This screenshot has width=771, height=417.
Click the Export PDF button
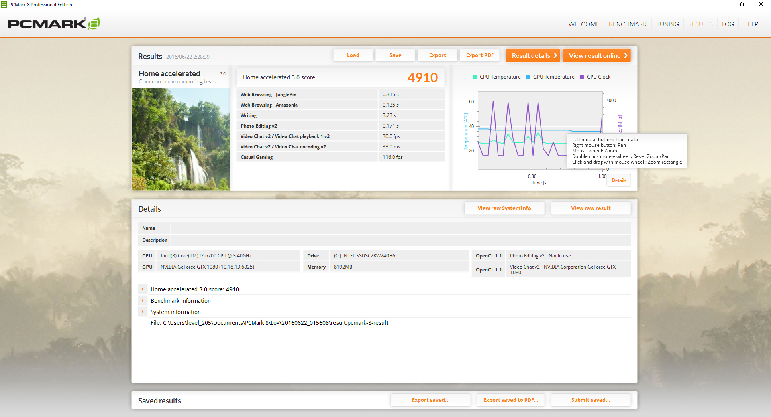click(x=479, y=55)
